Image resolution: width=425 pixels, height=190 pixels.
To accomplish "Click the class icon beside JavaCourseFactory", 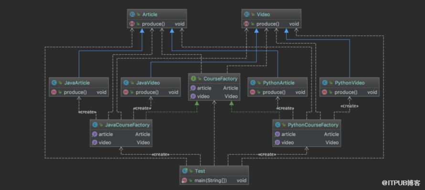I will tap(95, 125).
